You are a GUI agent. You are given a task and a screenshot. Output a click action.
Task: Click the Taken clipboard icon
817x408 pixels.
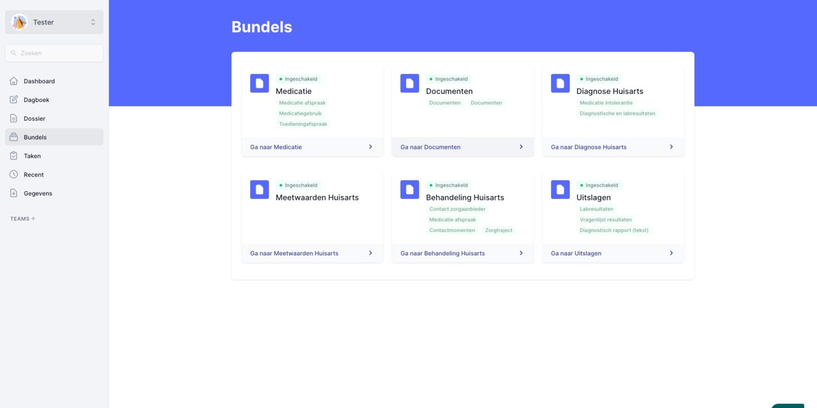[x=14, y=156]
